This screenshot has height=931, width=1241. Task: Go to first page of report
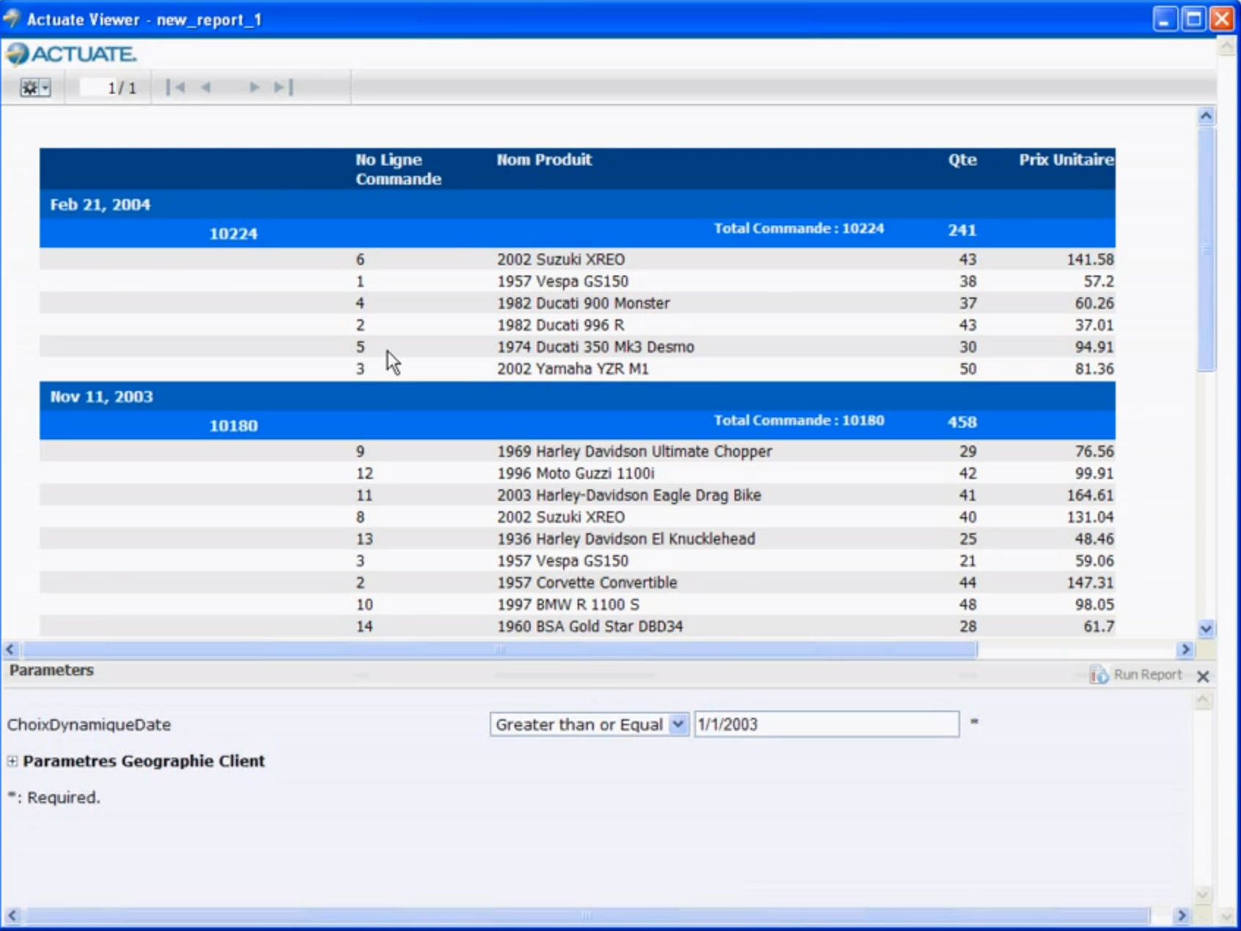click(176, 87)
